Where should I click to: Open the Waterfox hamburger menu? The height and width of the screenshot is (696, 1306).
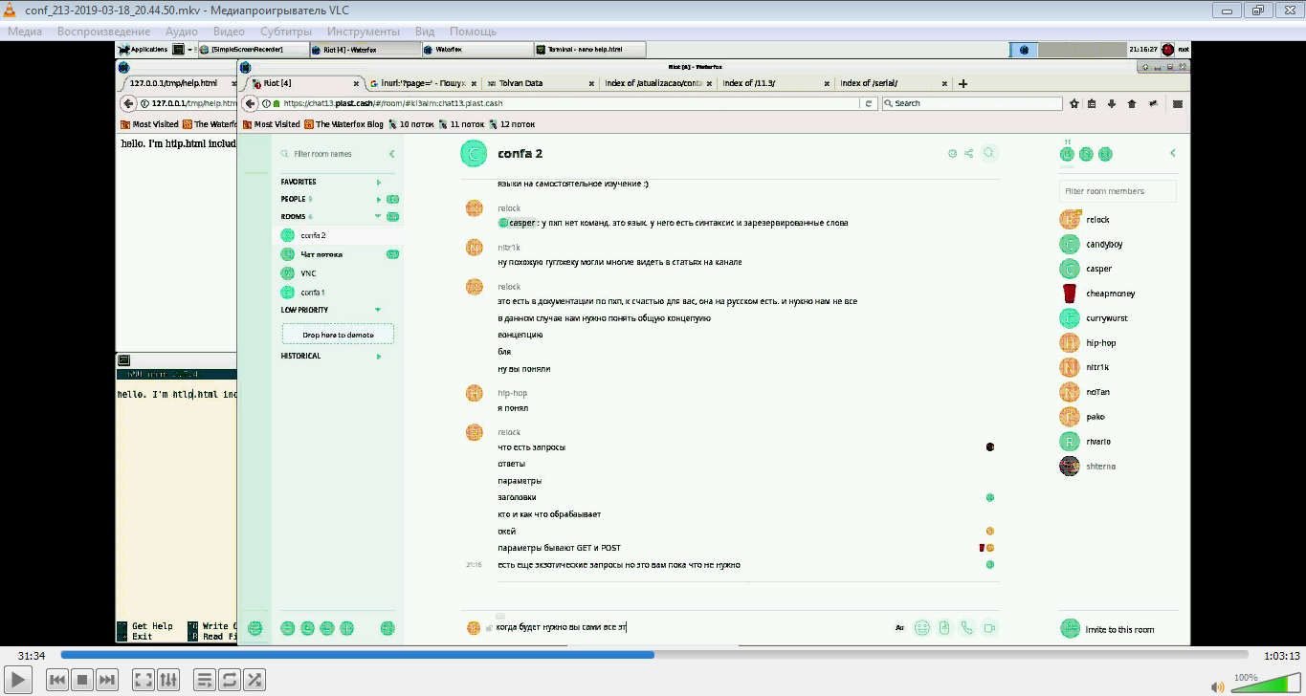pos(1178,103)
